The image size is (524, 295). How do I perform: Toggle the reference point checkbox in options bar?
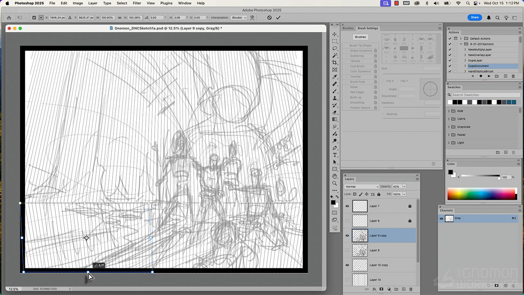[34, 18]
